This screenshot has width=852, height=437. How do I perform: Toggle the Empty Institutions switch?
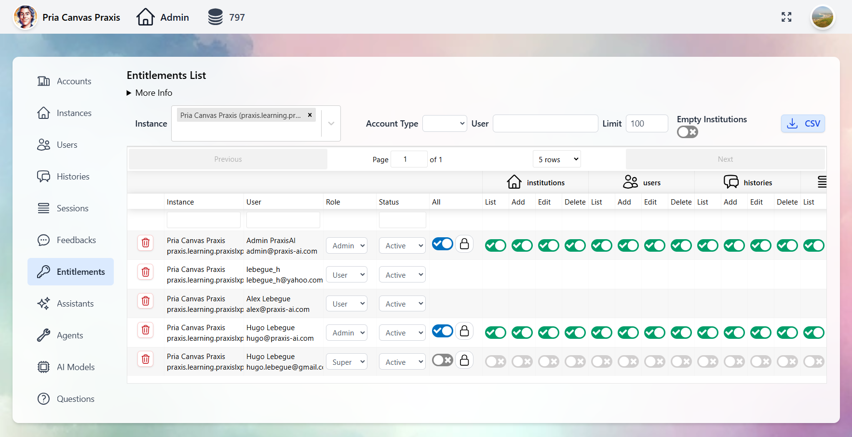(688, 132)
